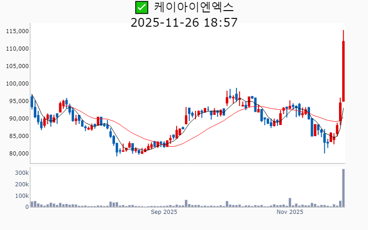This screenshot has height=230, width=368.
Task: Click the 0 volume axis label
Action: pyautogui.click(x=27, y=207)
